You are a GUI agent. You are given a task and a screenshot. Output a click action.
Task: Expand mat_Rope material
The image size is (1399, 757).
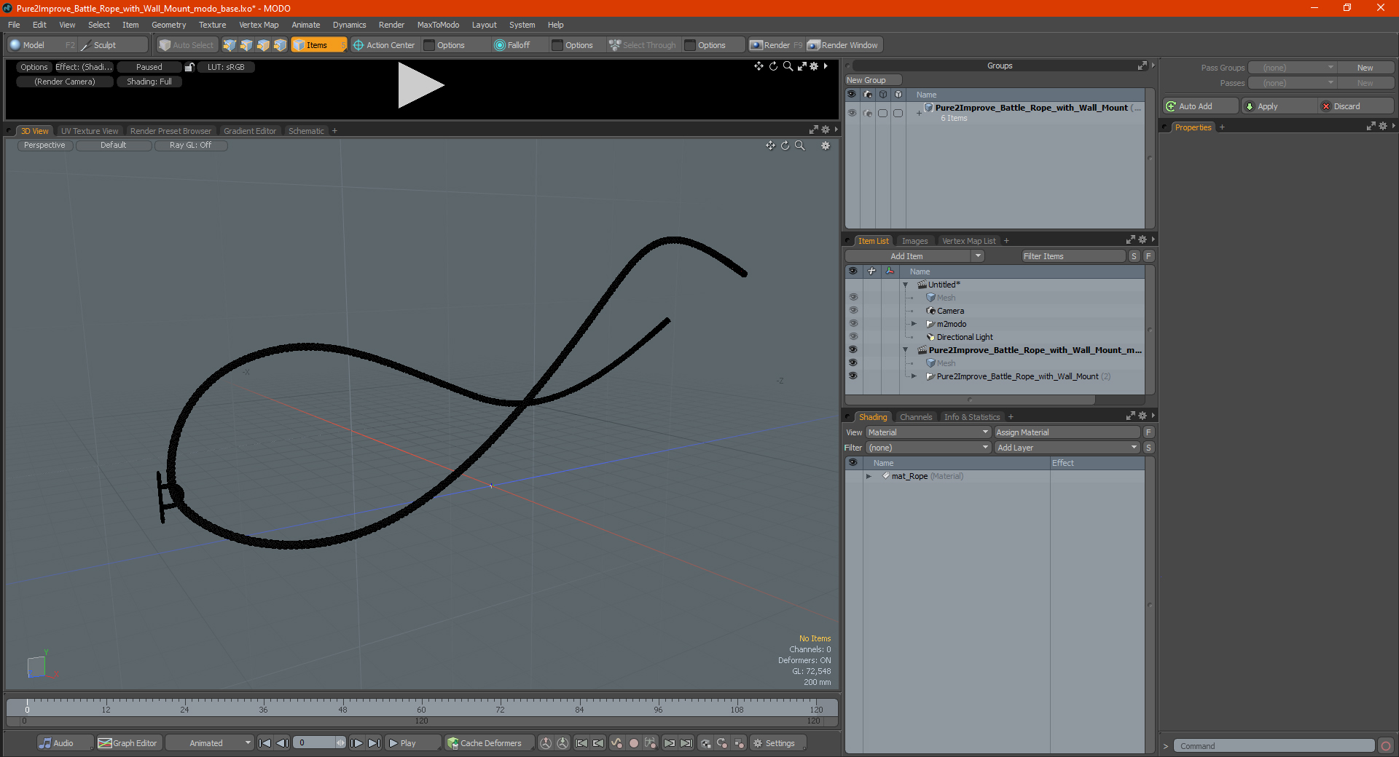point(869,476)
